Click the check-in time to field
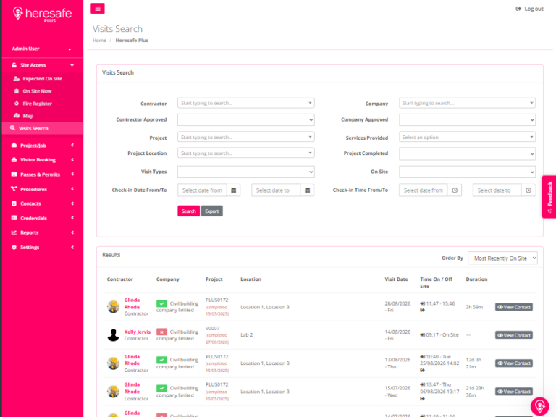This screenshot has height=417, width=556. [497, 190]
